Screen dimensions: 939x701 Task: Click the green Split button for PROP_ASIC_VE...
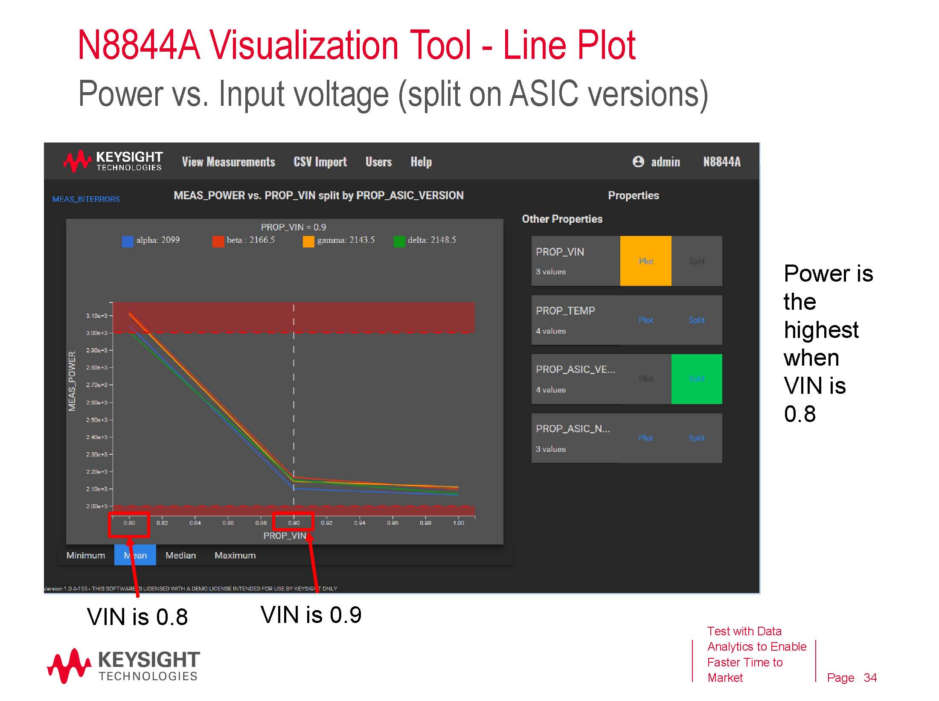tap(697, 379)
